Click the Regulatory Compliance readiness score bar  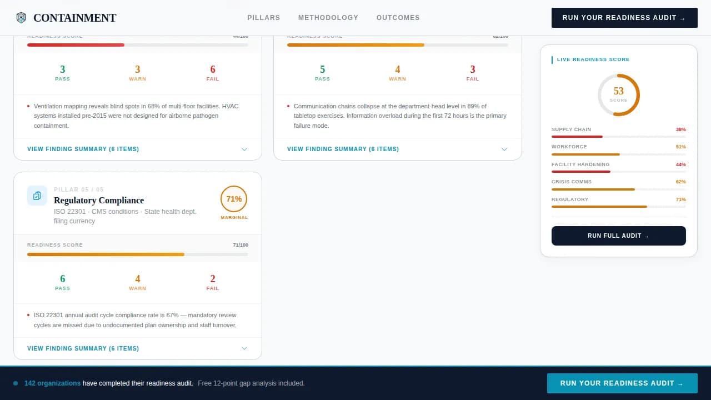(137, 254)
